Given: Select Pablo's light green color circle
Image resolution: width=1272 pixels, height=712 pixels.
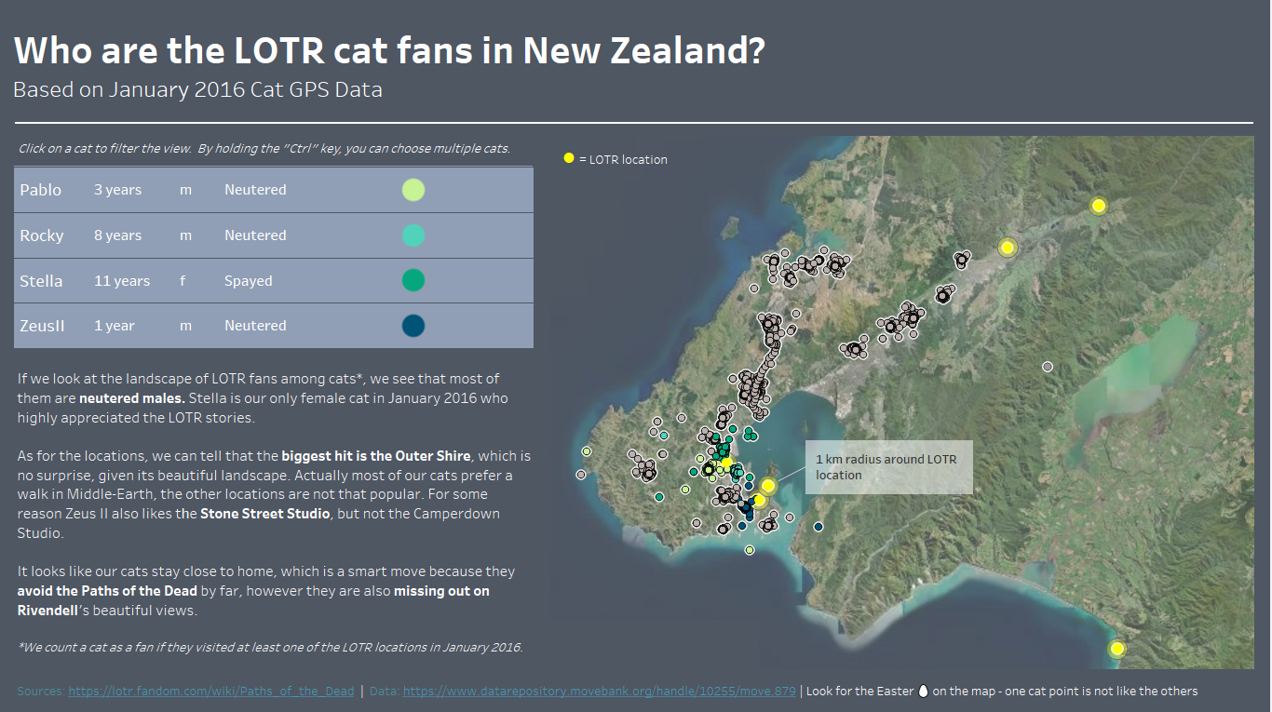Looking at the screenshot, I should (x=413, y=190).
